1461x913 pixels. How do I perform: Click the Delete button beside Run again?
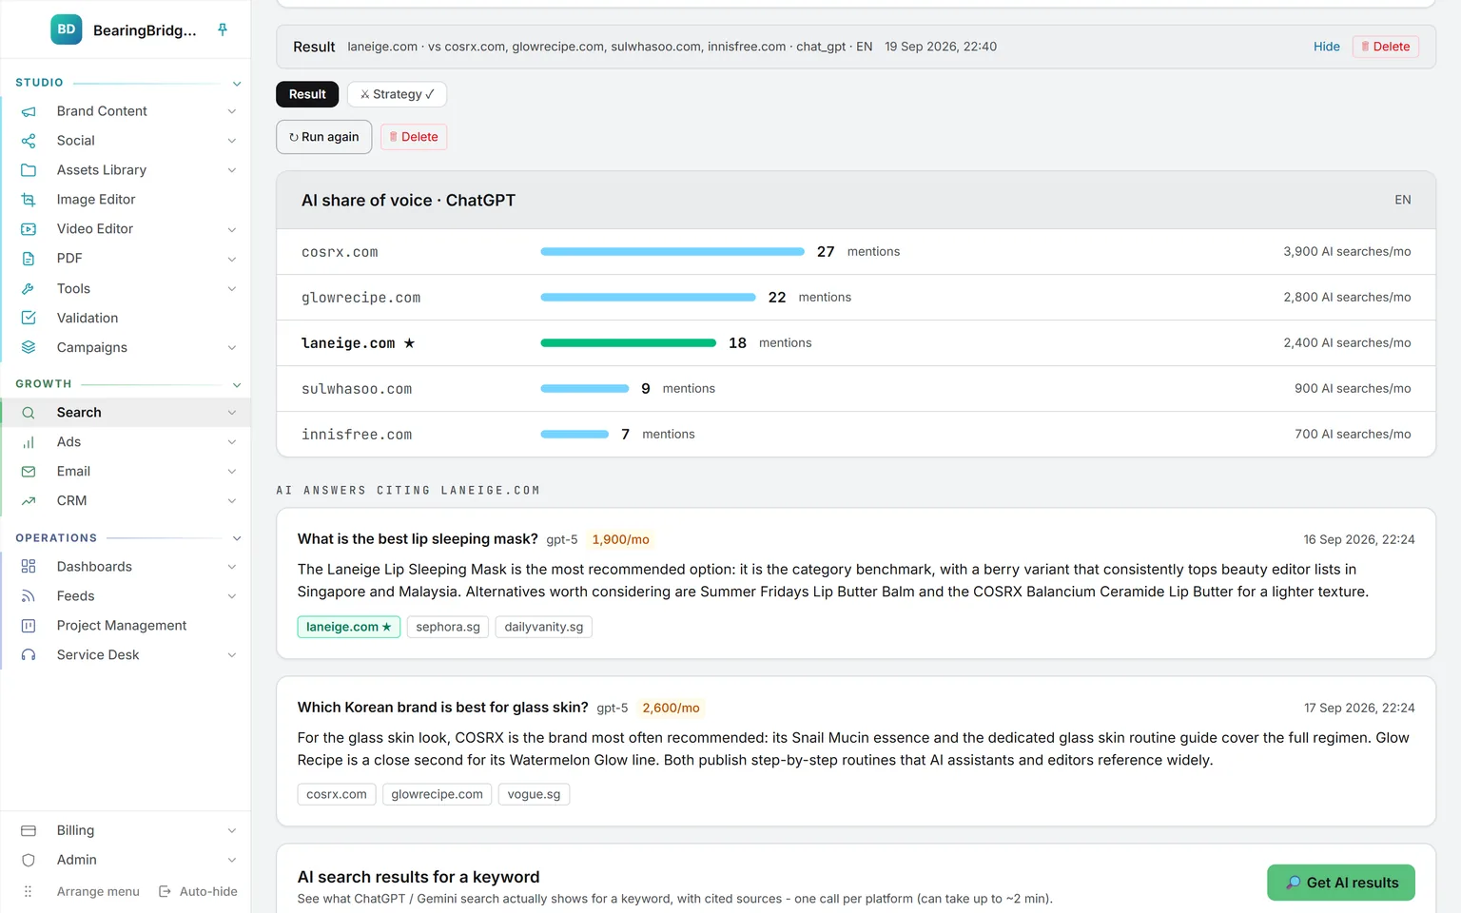pyautogui.click(x=414, y=137)
